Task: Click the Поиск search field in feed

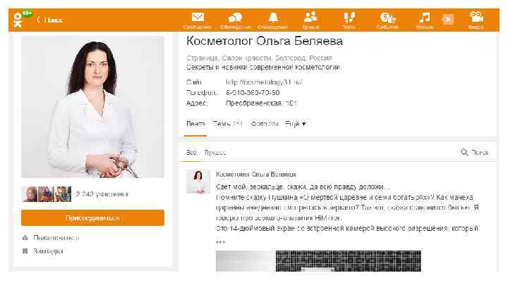Action: point(475,152)
